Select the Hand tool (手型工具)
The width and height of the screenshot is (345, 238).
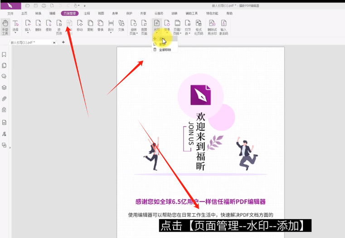(x=5, y=27)
